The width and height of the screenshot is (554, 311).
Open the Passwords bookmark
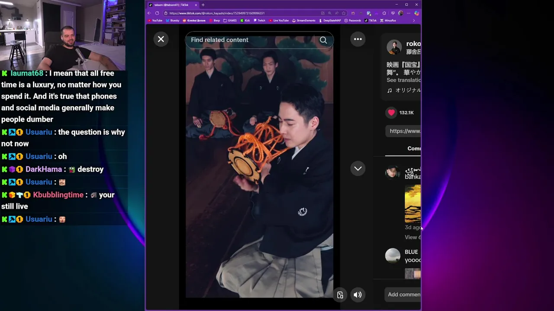(352, 20)
